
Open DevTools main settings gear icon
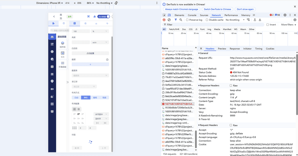285,15
